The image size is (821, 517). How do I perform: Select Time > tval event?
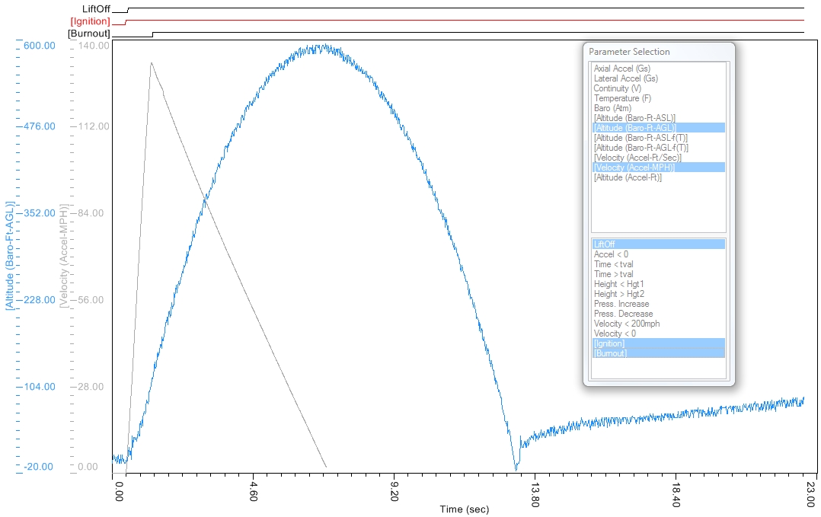[x=613, y=274]
